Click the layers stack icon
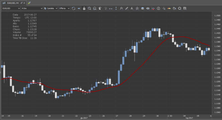 click(x=142, y=8)
